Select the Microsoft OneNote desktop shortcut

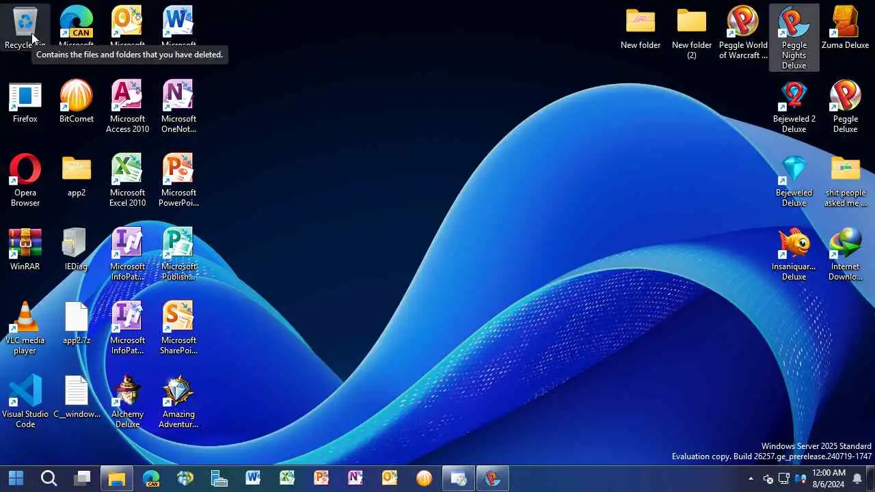[178, 107]
